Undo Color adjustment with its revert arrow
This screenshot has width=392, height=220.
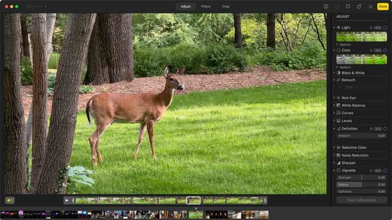371,50
